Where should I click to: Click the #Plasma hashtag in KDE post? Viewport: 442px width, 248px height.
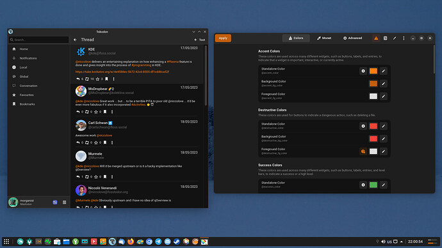[172, 61]
